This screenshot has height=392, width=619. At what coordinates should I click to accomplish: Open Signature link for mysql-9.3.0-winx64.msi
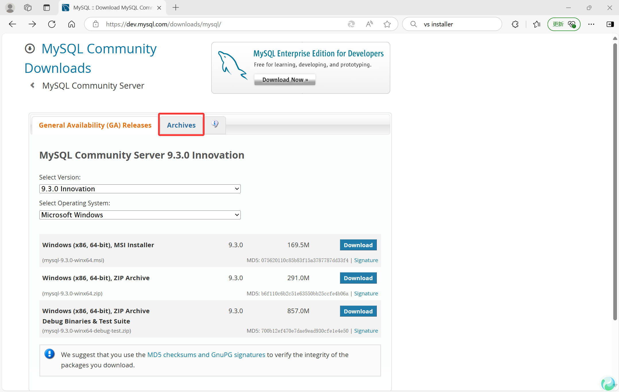tap(366, 260)
